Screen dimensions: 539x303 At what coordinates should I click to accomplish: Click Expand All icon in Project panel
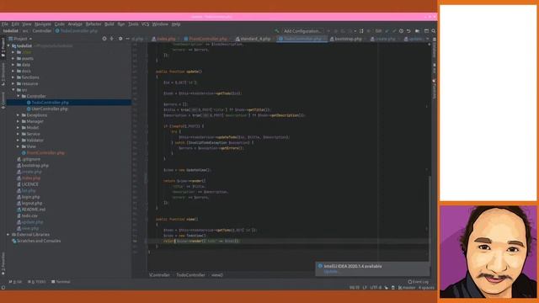[112, 39]
